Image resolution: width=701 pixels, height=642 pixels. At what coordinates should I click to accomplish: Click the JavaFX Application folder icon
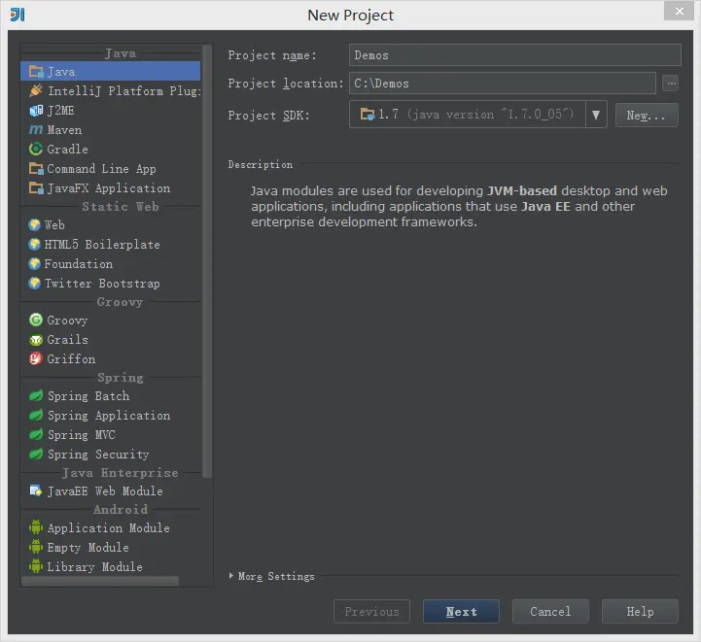(x=36, y=188)
